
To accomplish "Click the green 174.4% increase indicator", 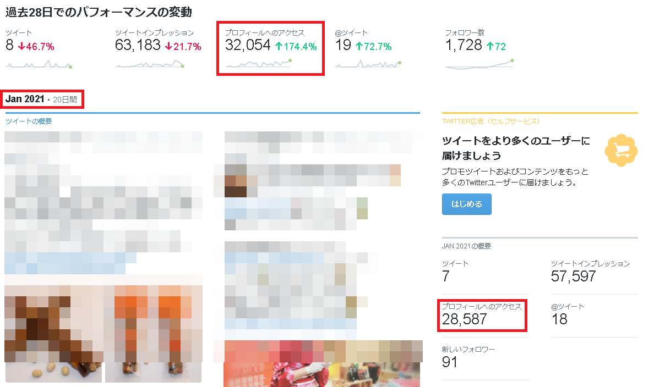I will point(296,46).
